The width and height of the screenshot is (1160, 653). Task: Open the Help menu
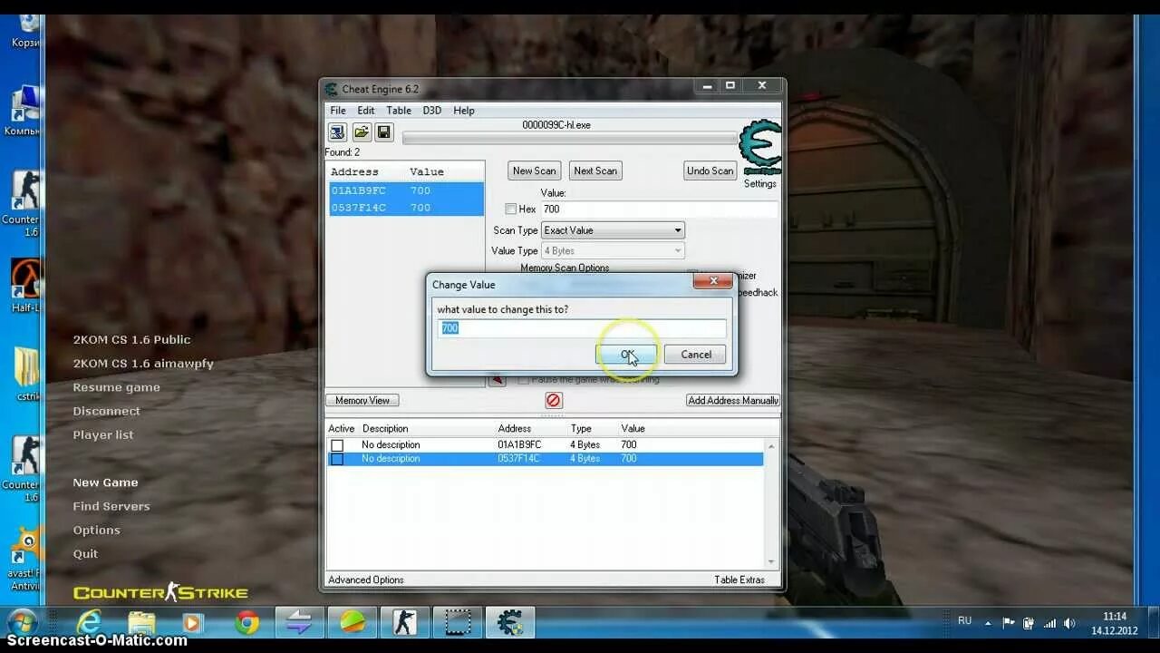point(464,111)
